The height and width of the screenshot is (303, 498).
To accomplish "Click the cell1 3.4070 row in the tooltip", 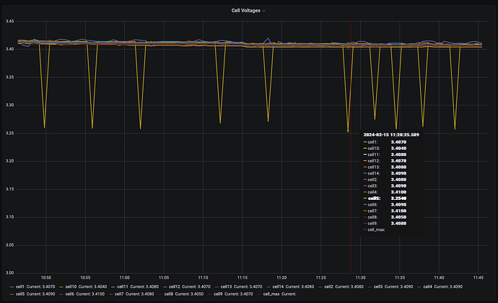I will point(385,142).
